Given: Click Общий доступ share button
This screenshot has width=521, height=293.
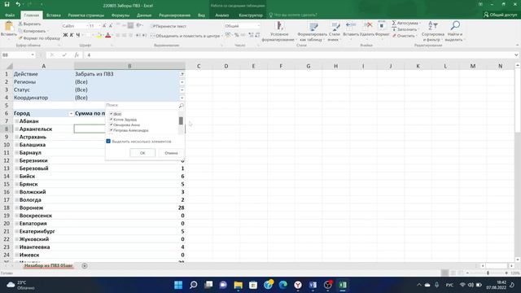Looking at the screenshot, I should click(500, 15).
